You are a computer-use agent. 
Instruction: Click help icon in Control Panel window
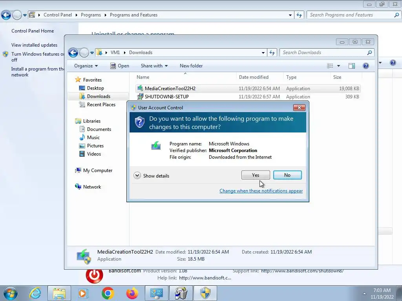393,63
